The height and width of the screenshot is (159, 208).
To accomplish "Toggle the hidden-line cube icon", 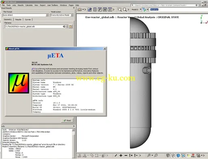I will pos(173,155).
